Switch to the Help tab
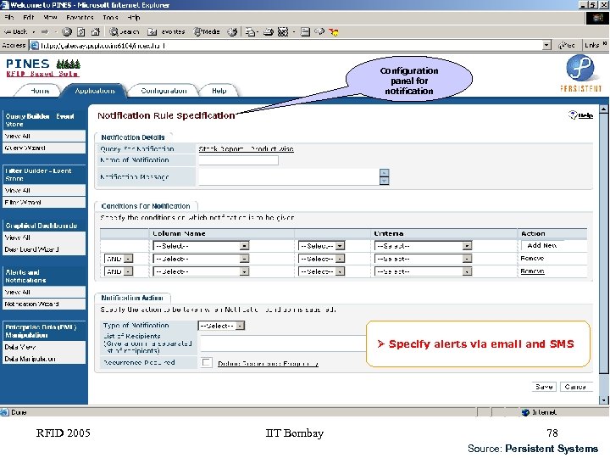Image resolution: width=610 pixels, height=458 pixels. [219, 91]
